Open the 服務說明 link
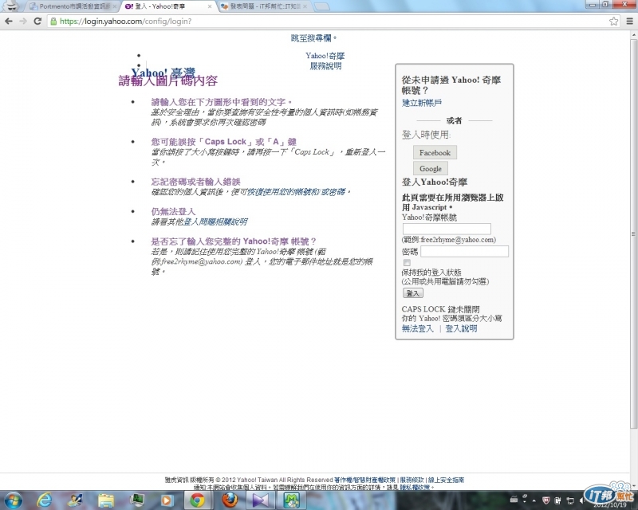The image size is (638, 510). 325,66
